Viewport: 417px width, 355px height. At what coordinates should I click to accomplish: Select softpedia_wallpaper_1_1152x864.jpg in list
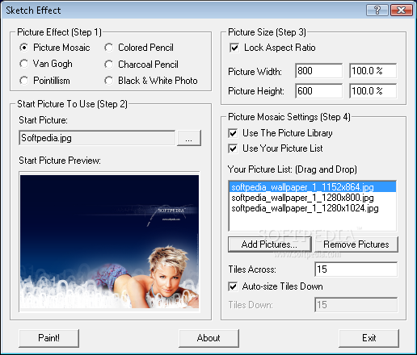313,187
